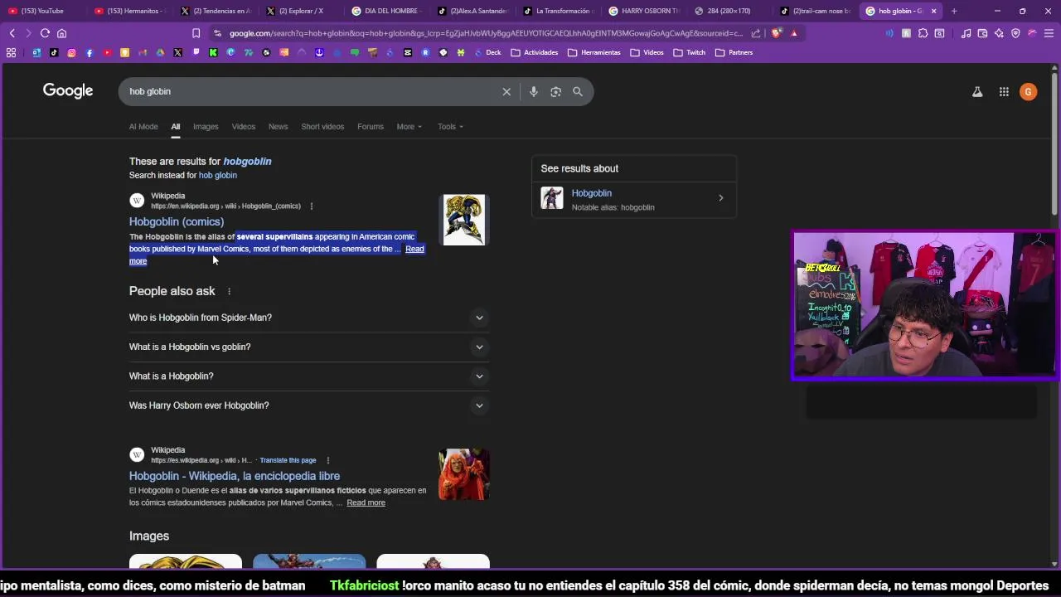Switch to Videos search results tab
Viewport: 1061px width, 597px height.
pyautogui.click(x=244, y=127)
